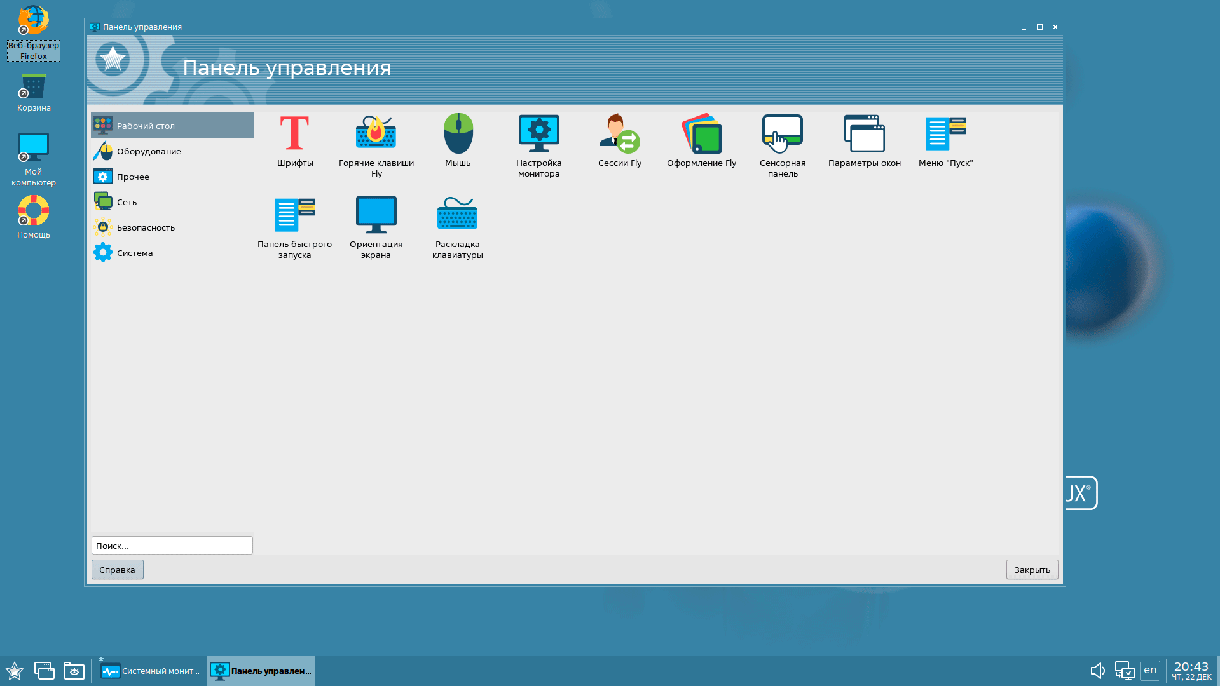
Task: Select the Рабочий стол category
Action: (x=172, y=126)
